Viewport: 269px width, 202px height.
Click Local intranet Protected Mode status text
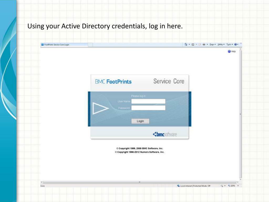click(x=195, y=186)
